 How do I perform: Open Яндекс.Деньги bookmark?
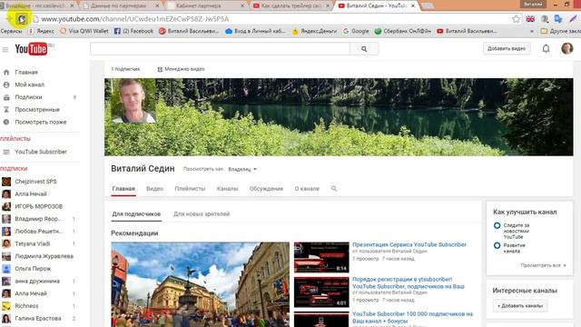point(315,32)
